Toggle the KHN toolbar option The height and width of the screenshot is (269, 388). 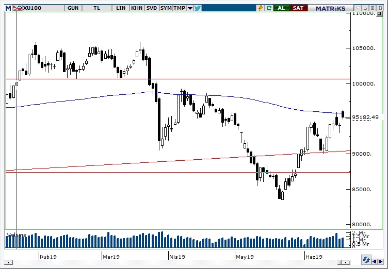137,8
